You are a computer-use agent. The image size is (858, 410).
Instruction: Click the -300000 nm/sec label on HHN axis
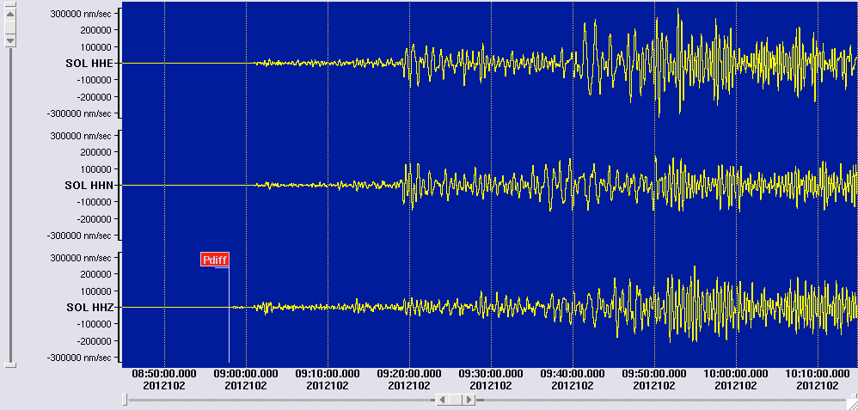click(x=79, y=236)
